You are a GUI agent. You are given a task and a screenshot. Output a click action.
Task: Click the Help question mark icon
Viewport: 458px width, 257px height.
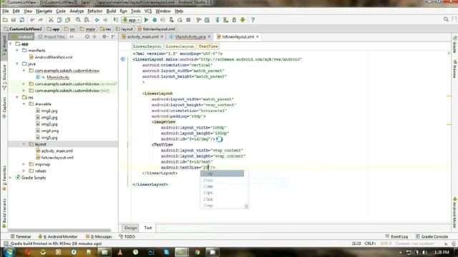(x=253, y=20)
